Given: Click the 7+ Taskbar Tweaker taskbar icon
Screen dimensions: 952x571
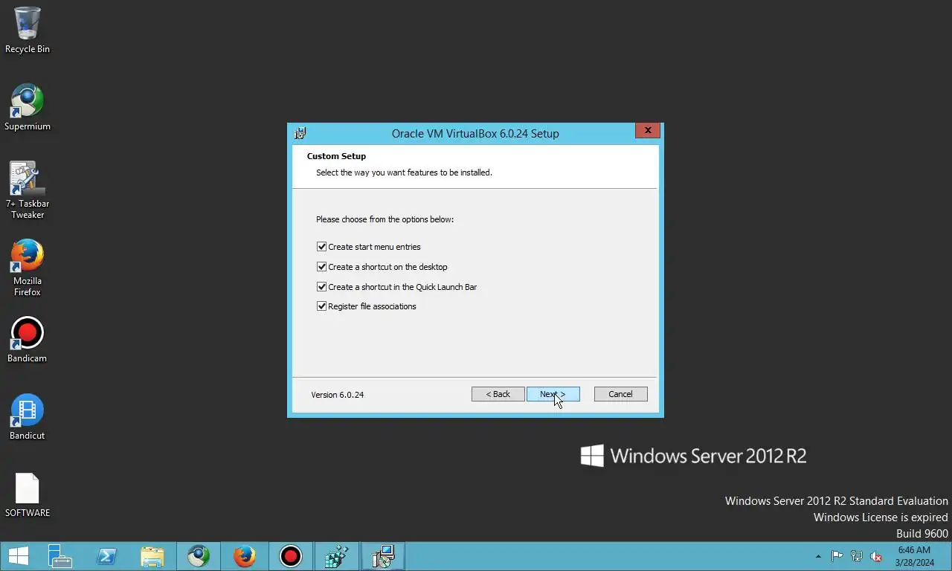Looking at the screenshot, I should click(x=337, y=556).
